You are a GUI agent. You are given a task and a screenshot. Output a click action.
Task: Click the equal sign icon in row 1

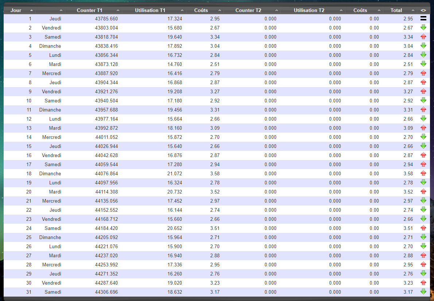(423, 18)
